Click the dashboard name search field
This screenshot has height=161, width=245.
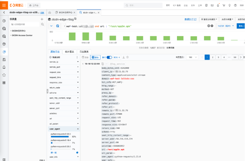[x=24, y=24]
